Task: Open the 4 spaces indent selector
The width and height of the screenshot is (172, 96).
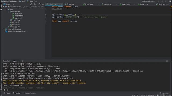Action: point(152,95)
